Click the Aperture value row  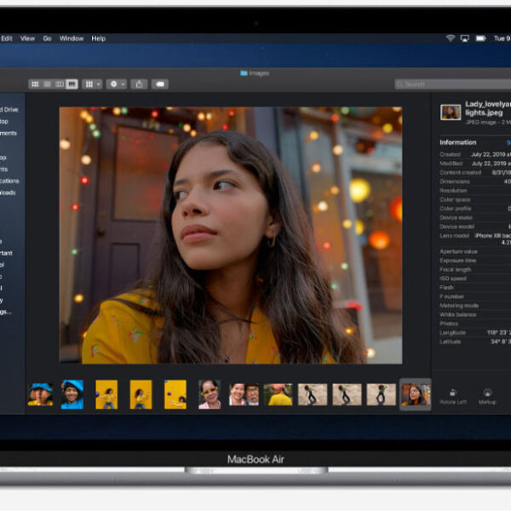pos(475,251)
